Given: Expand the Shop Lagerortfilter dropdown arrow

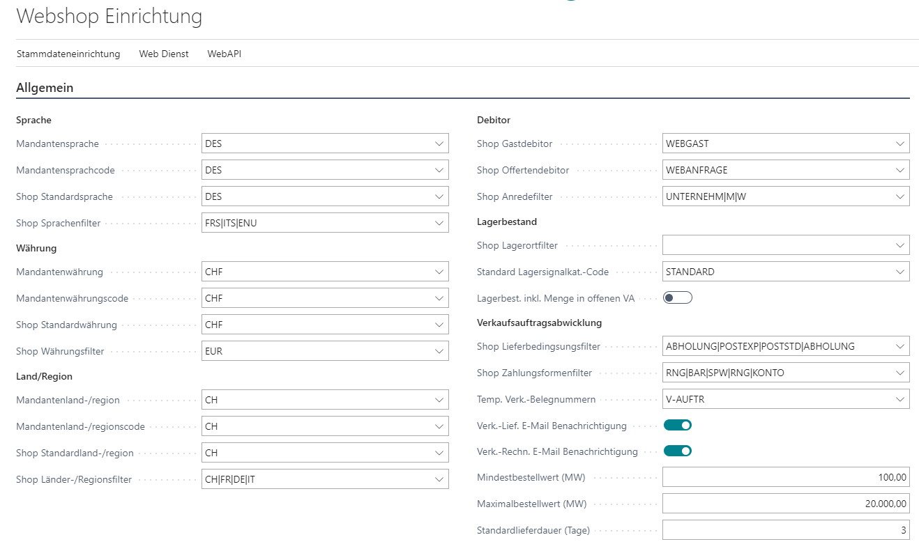Looking at the screenshot, I should (x=900, y=245).
